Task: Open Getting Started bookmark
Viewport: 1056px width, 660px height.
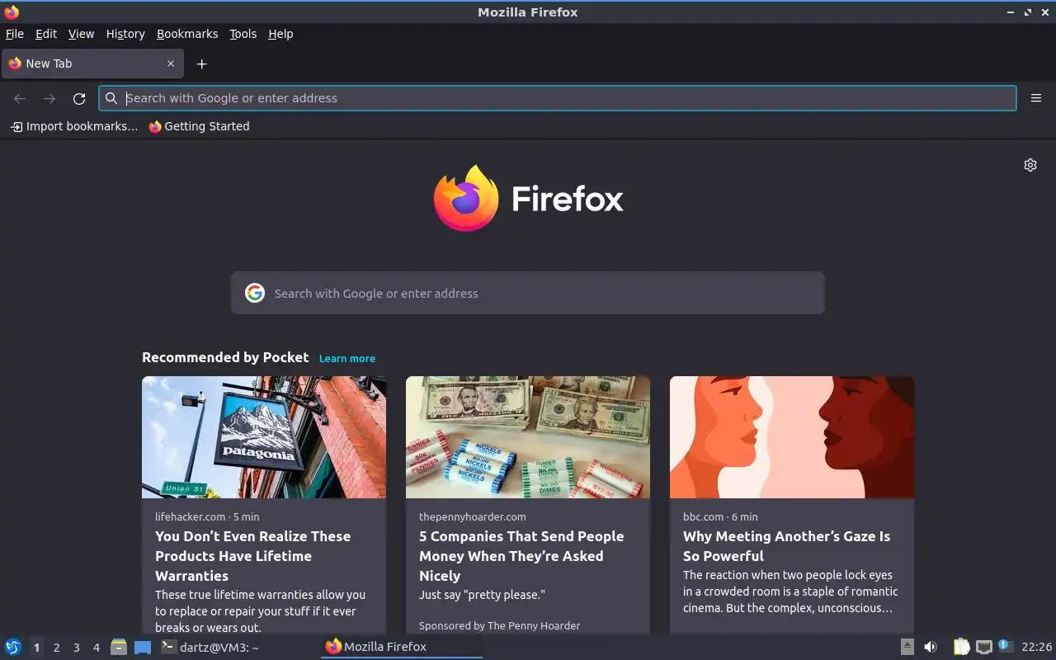Action: pos(199,126)
